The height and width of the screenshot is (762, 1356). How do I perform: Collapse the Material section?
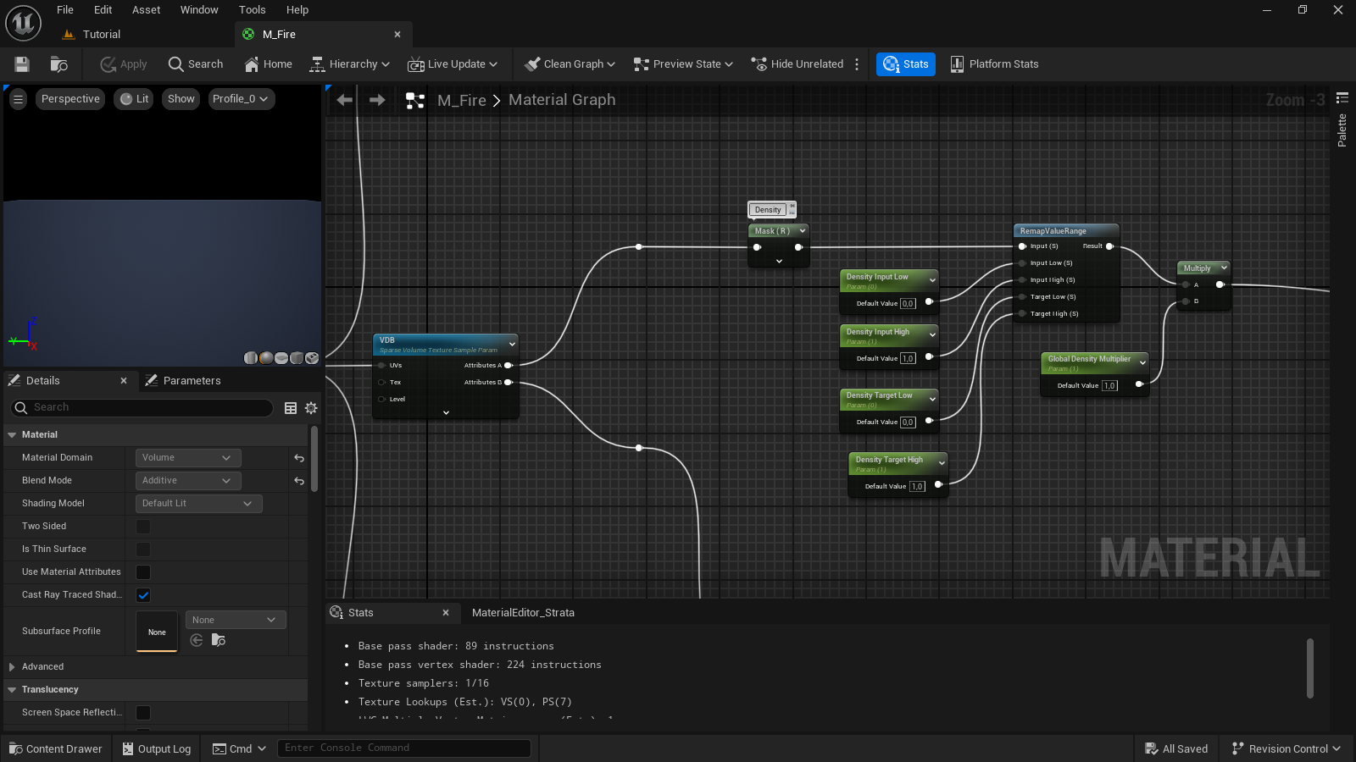(12, 435)
